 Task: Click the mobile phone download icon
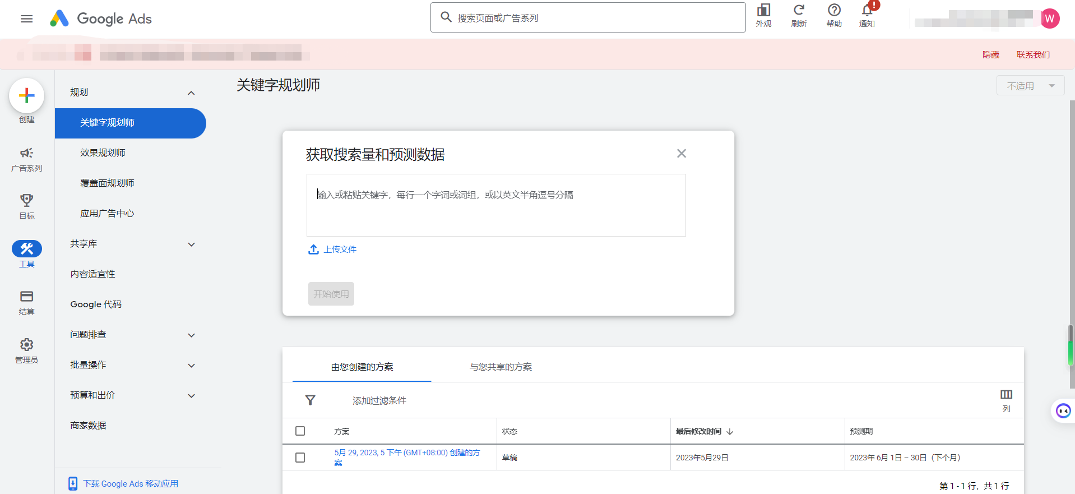coord(73,484)
